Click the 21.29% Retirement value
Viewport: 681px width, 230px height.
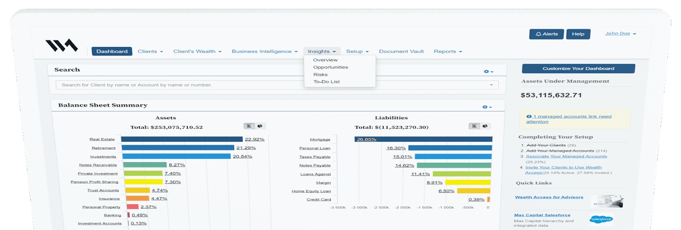(x=246, y=148)
